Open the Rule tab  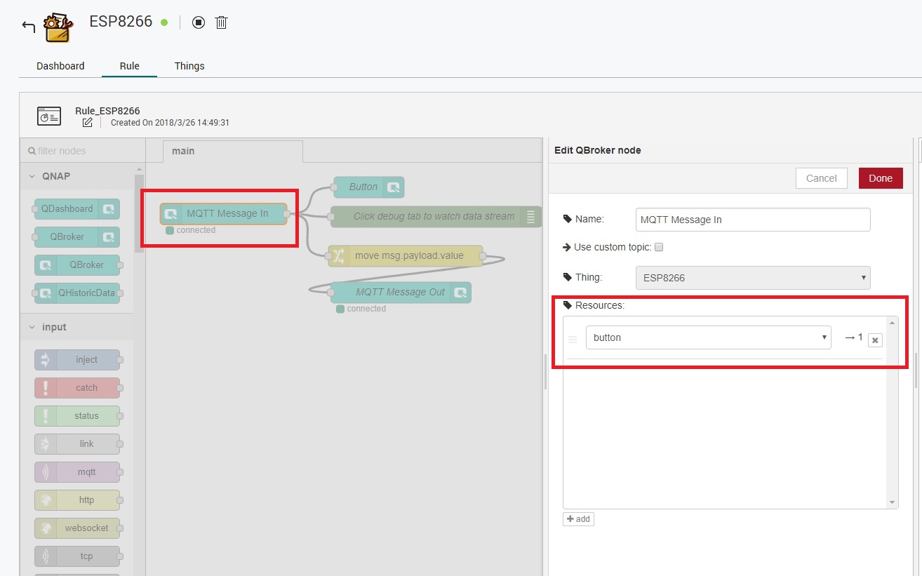(x=129, y=66)
